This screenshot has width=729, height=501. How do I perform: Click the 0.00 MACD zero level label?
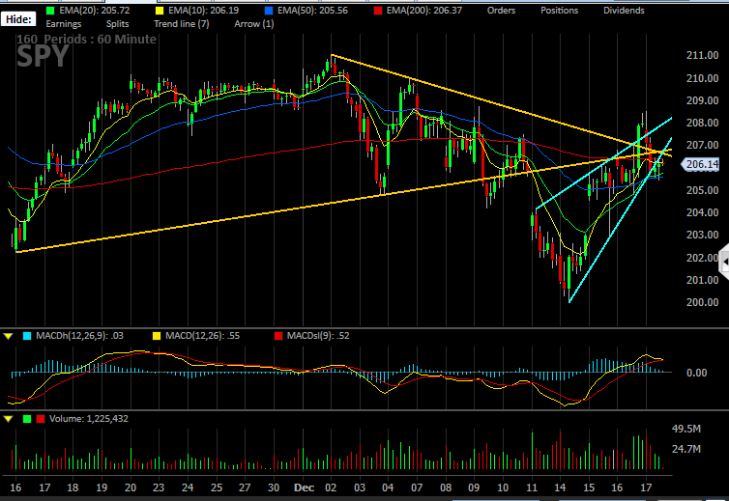coord(696,373)
